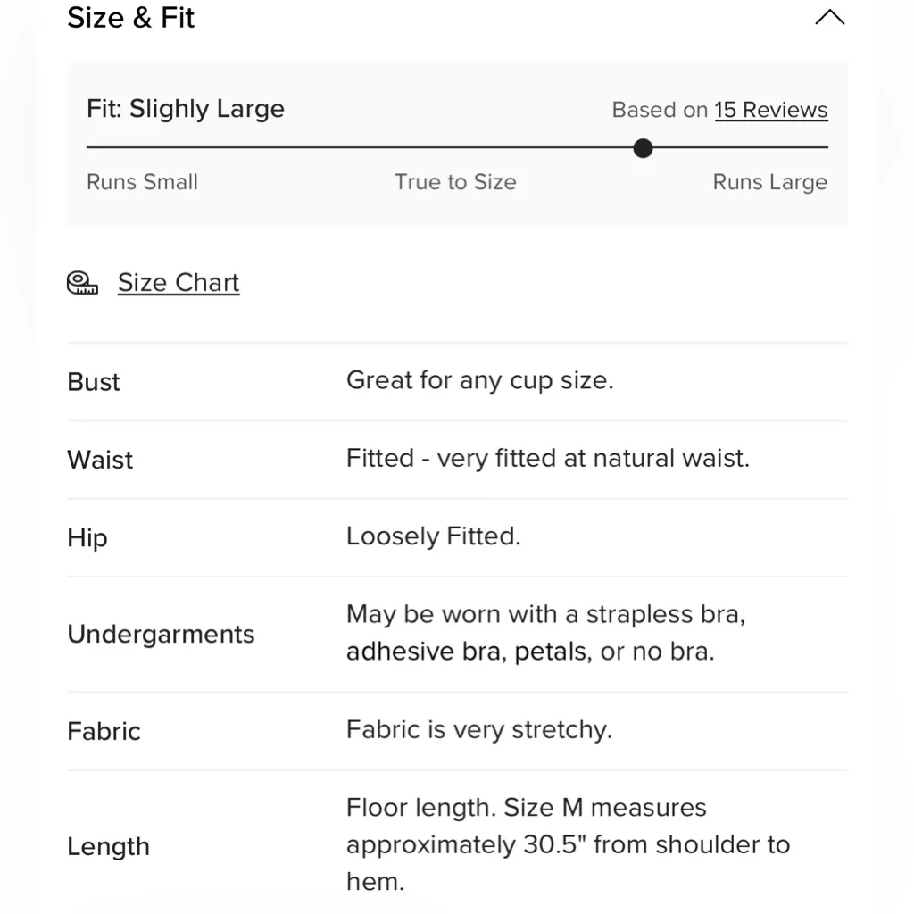This screenshot has width=914, height=914.
Task: Click the fit slider dot marker
Action: coord(643,148)
